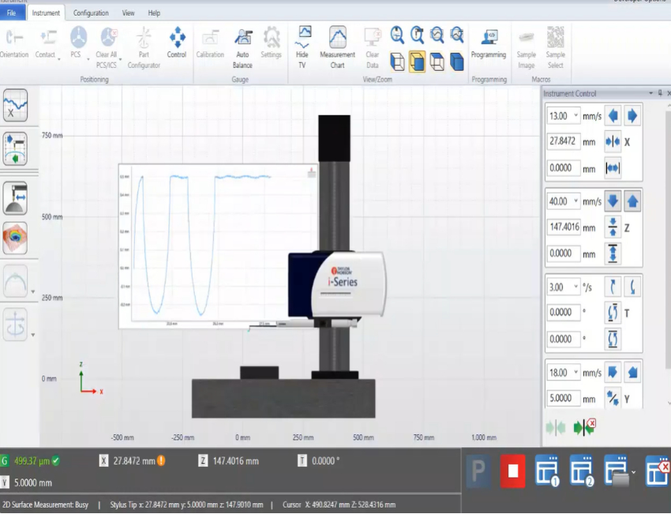Click the third magnifier zoom icon
The width and height of the screenshot is (671, 514).
click(x=437, y=35)
